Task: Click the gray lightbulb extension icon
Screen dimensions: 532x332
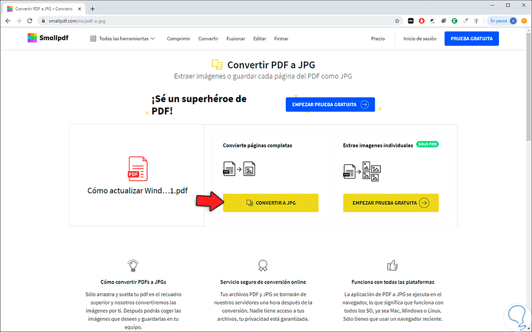Action: (476, 21)
